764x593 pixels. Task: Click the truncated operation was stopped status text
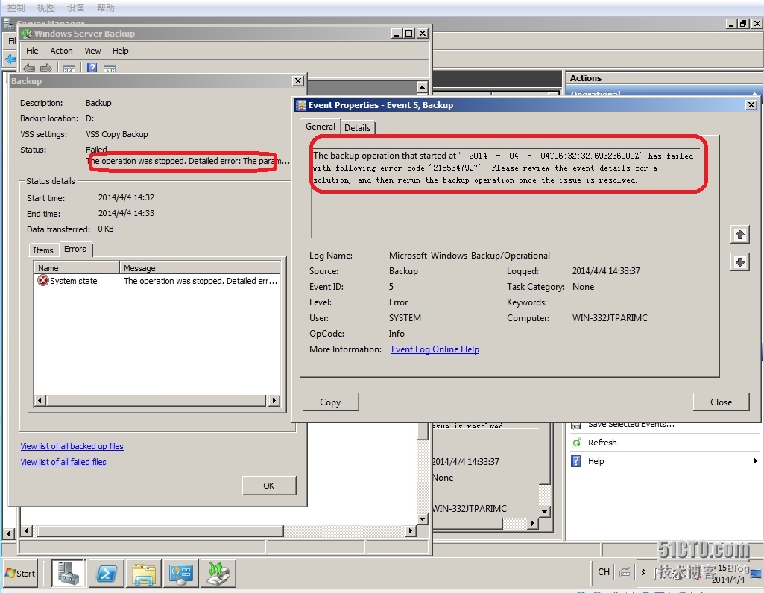coord(188,161)
